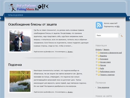
Task: Expand the Рыба tree node
Action: 96,68
